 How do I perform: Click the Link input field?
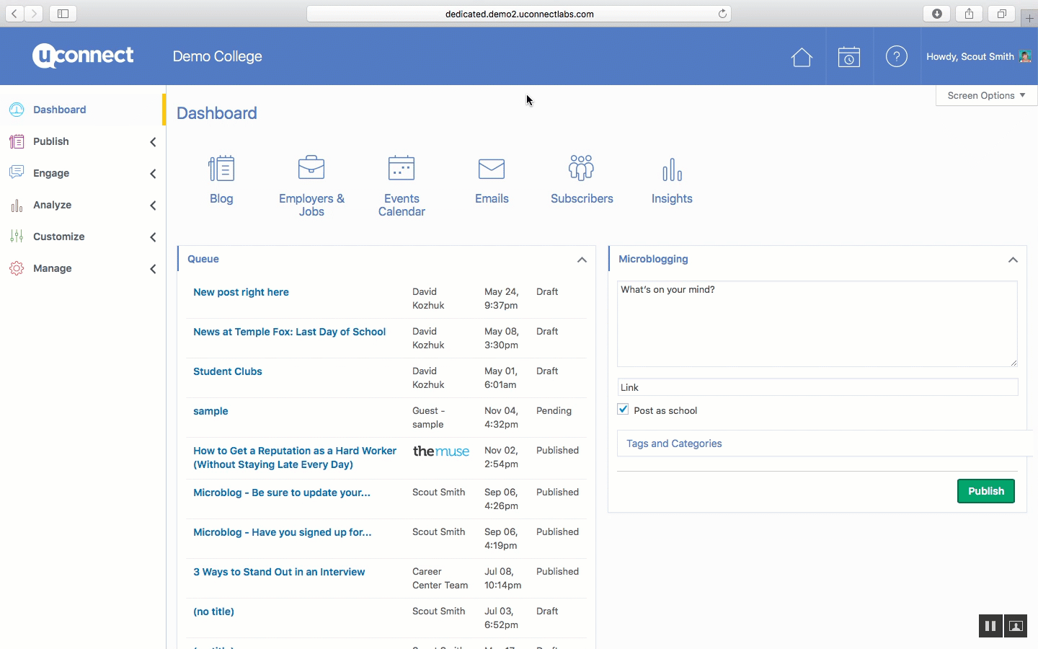(817, 387)
